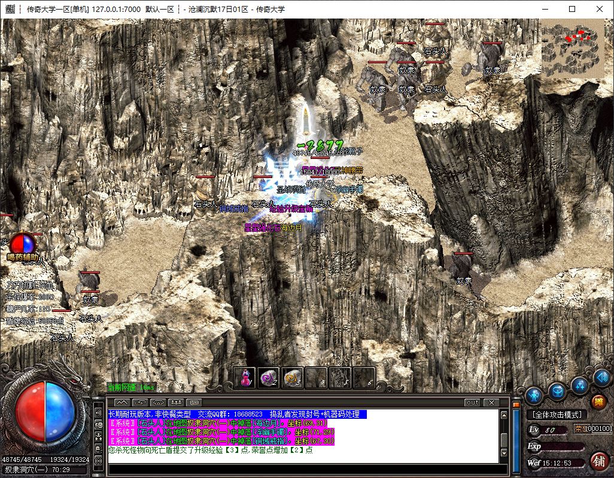Click the chat button between loop-arrow and group
Image resolution: width=614 pixels, height=478 pixels.
point(158,402)
